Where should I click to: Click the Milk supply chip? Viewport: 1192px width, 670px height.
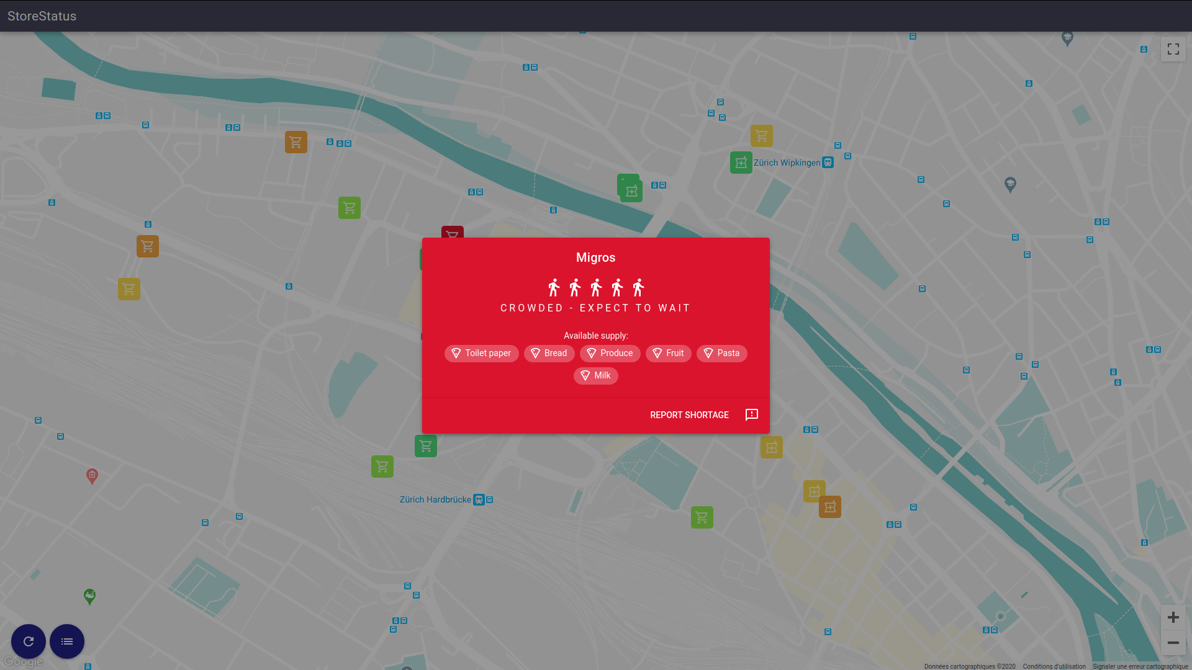596,376
